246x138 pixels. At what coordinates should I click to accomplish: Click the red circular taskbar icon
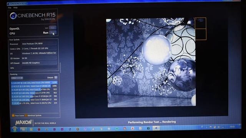point(39,130)
